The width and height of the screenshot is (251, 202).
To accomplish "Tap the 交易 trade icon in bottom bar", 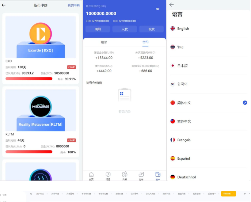I will click(124, 176).
